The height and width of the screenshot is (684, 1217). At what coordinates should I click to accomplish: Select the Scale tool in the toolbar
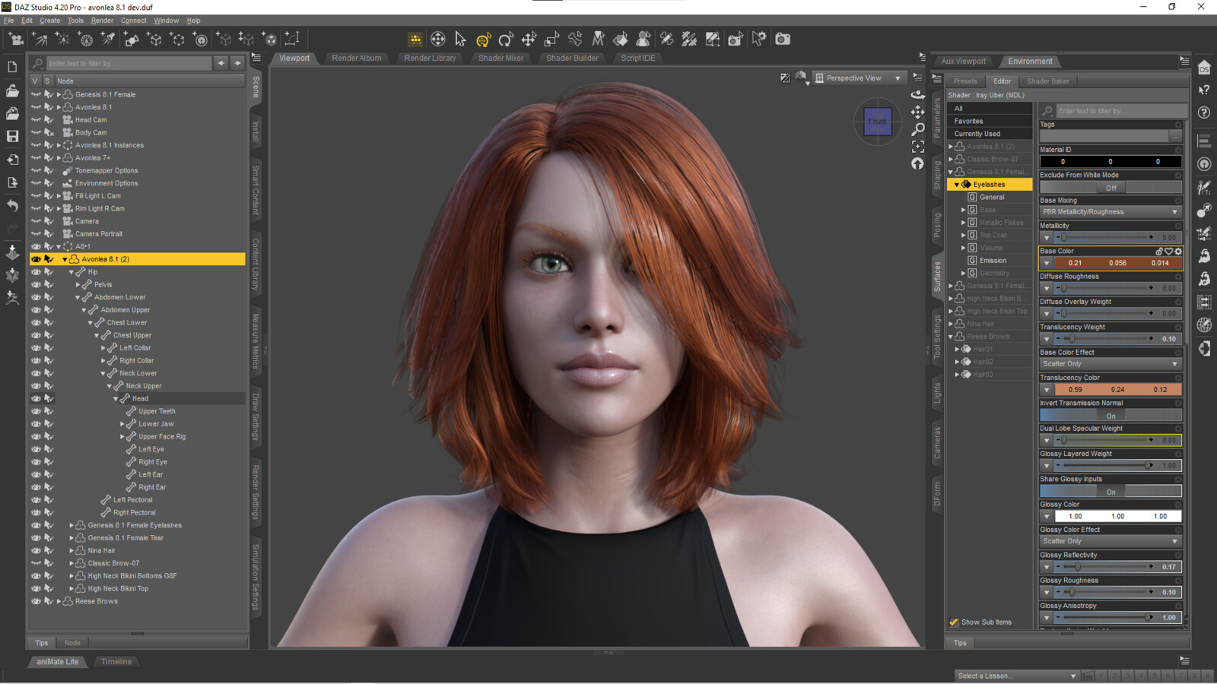point(552,39)
